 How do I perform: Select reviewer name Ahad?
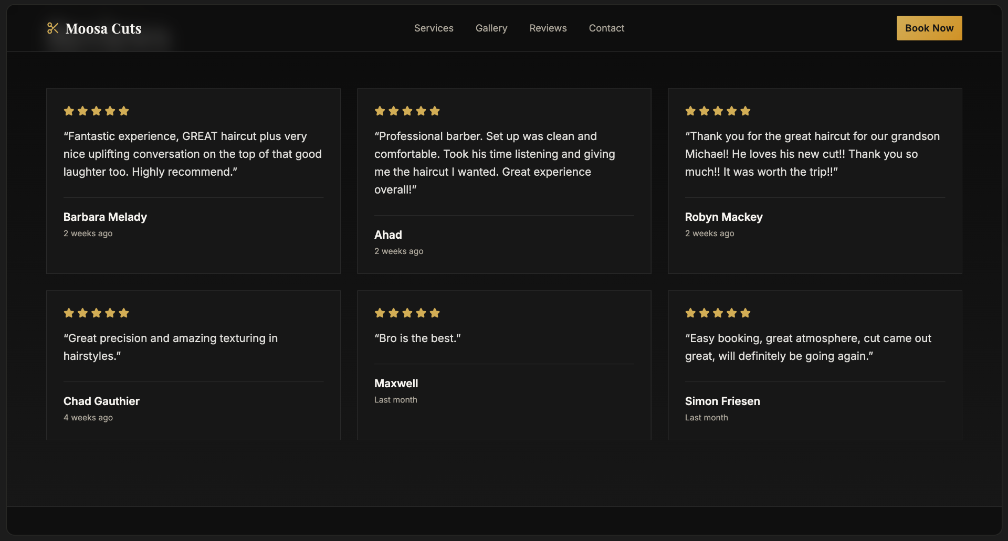click(388, 235)
